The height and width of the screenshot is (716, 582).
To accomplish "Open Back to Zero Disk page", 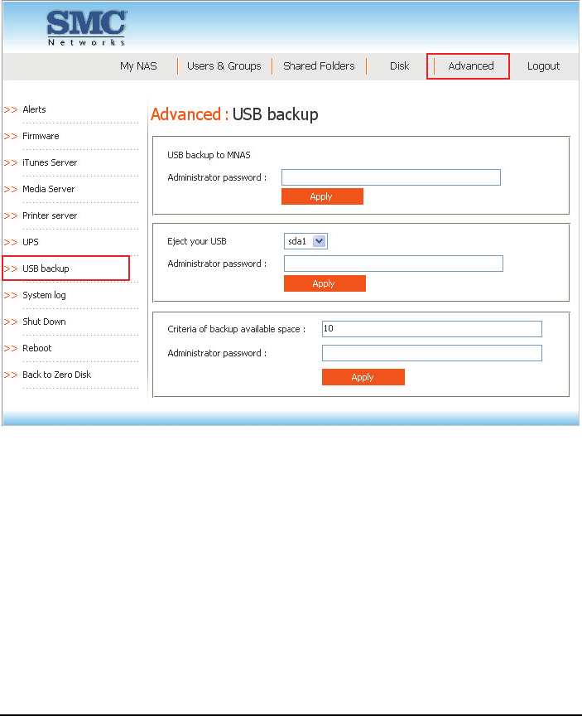I will [57, 375].
